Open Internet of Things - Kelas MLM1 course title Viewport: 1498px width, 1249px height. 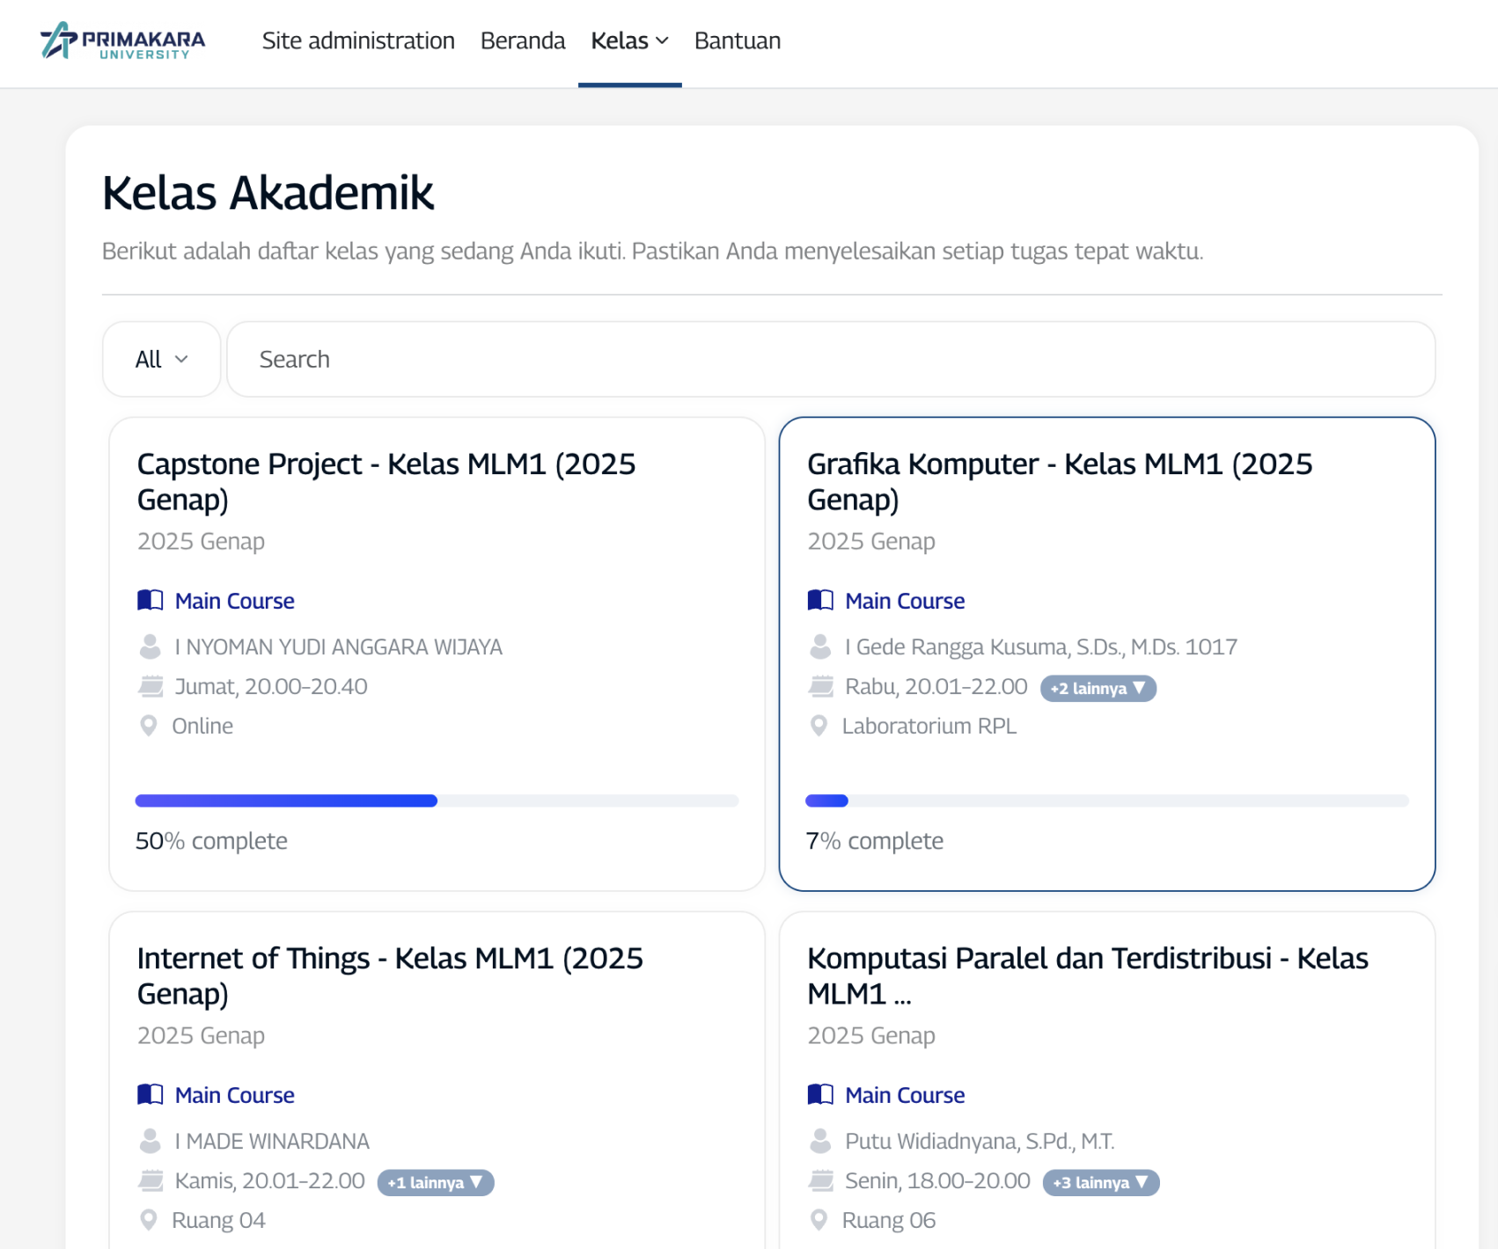click(x=390, y=975)
